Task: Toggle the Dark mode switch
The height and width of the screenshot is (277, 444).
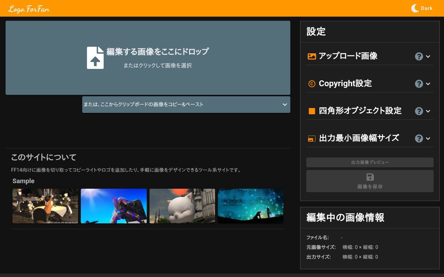Action: pos(422,8)
